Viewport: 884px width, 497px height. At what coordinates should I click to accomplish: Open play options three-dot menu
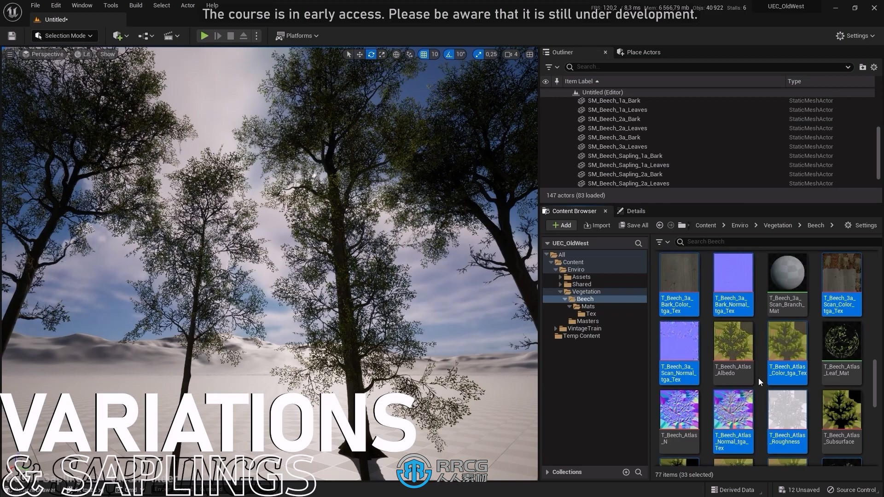pyautogui.click(x=257, y=36)
